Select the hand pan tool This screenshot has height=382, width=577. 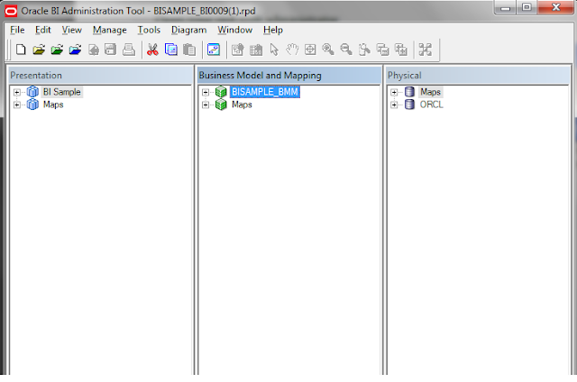click(292, 50)
